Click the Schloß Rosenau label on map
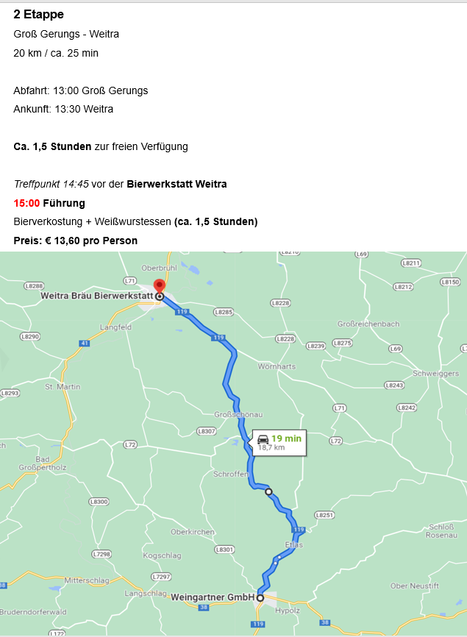Image resolution: width=467 pixels, height=637 pixels. coord(441,531)
